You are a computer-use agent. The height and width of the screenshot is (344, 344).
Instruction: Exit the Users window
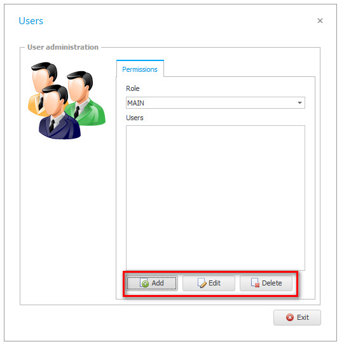(297, 317)
